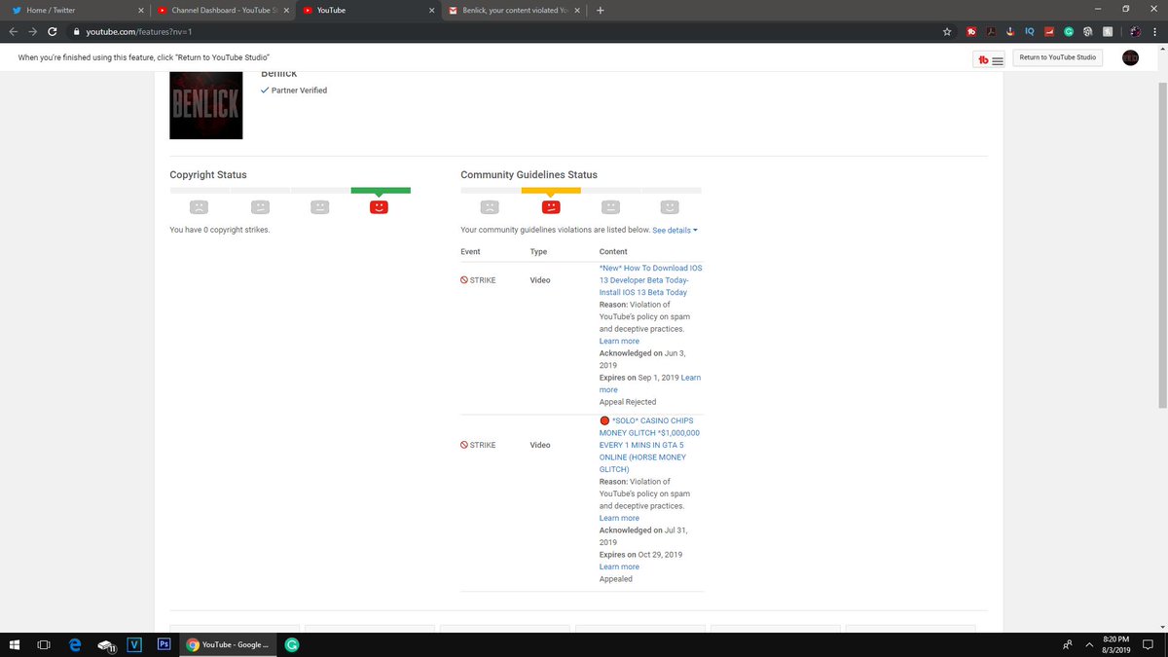This screenshot has height=657, width=1168.
Task: Show hidden system tray icons
Action: (1090, 644)
